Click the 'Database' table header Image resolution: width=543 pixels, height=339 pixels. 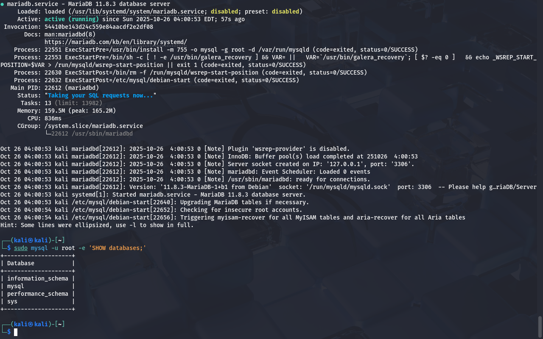click(x=20, y=263)
